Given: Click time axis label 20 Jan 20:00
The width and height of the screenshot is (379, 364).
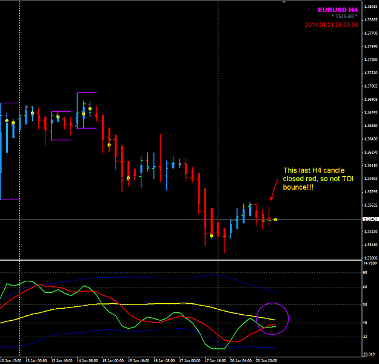Looking at the screenshot, I should tap(266, 361).
